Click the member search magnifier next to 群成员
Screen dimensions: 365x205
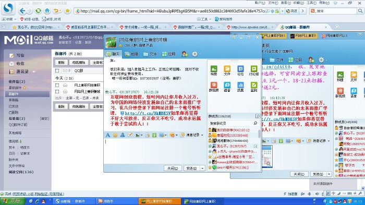258,116
